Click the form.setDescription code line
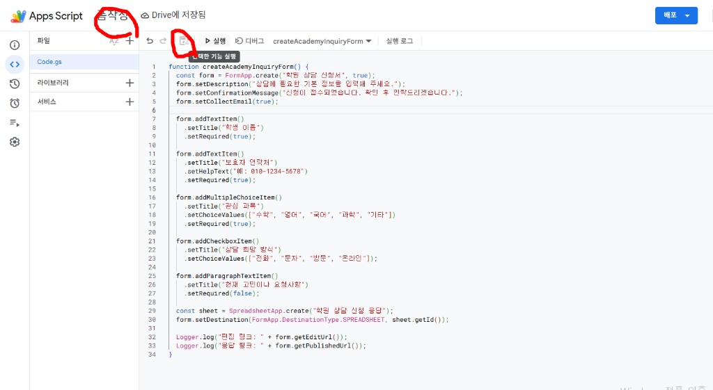The height and width of the screenshot is (390, 713). click(290, 84)
